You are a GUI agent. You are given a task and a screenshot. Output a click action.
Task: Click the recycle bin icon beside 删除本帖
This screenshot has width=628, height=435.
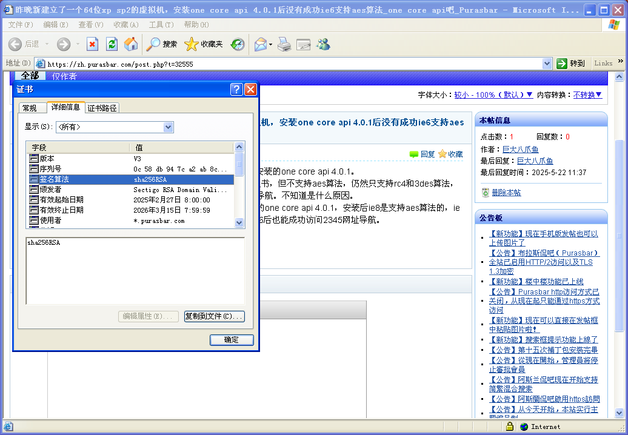point(486,193)
